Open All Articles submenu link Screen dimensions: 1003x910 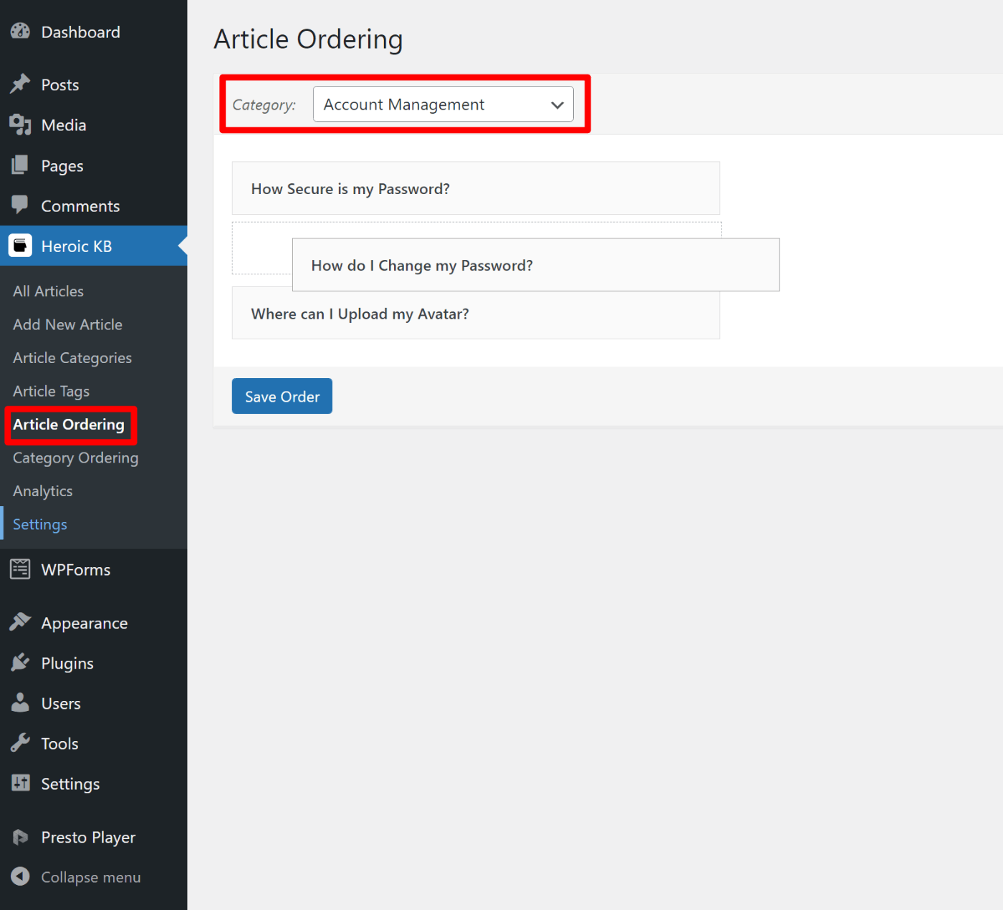[48, 291]
